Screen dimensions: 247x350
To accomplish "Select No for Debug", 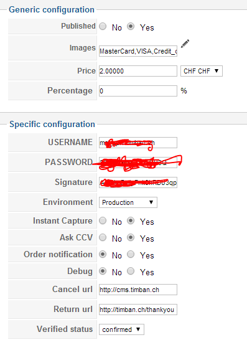I will point(103,271).
